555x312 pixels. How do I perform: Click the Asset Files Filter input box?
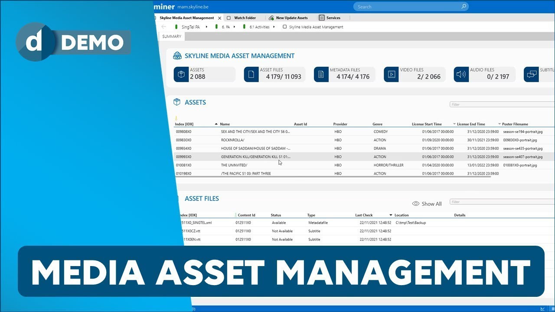pyautogui.click(x=502, y=201)
